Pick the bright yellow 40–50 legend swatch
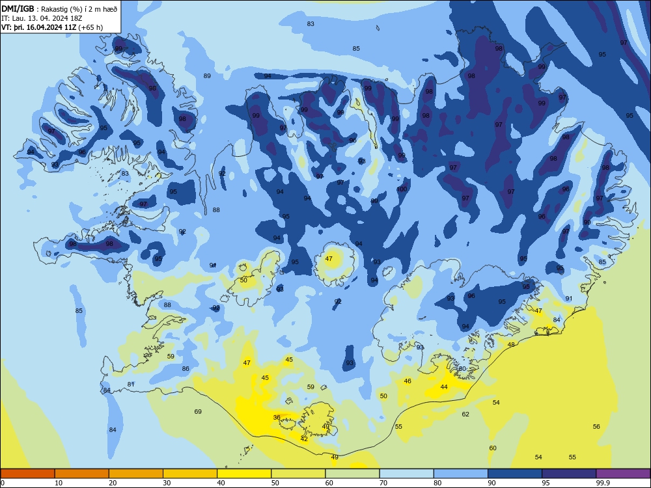Screen dimensions: 651x488 pyautogui.click(x=244, y=474)
